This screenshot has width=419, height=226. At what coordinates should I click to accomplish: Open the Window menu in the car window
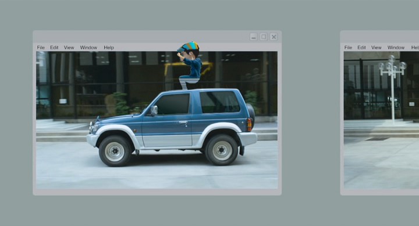(88, 47)
